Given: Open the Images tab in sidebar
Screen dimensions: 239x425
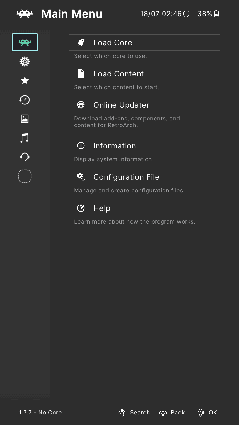Looking at the screenshot, I should (25, 119).
